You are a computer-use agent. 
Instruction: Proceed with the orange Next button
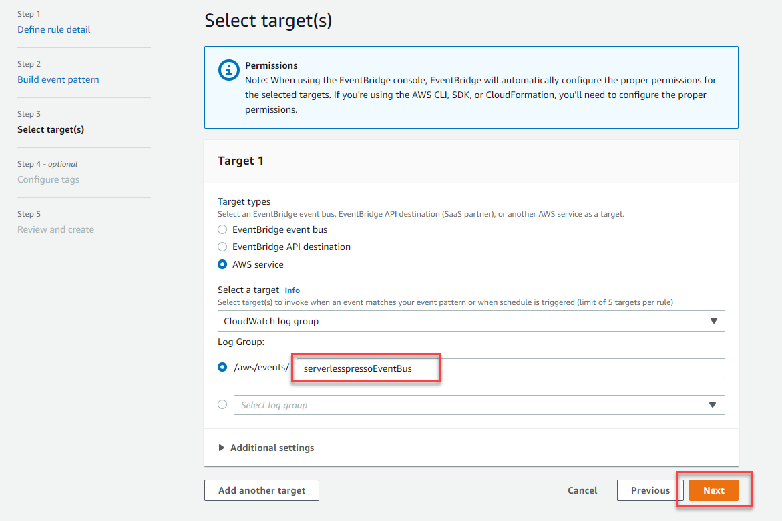tap(714, 490)
